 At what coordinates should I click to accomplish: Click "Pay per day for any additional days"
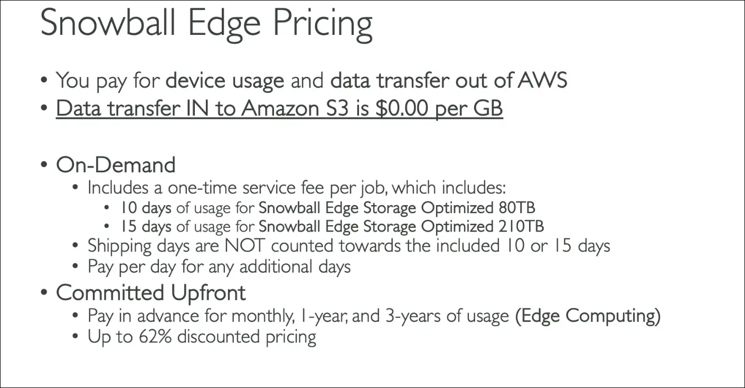(x=219, y=266)
